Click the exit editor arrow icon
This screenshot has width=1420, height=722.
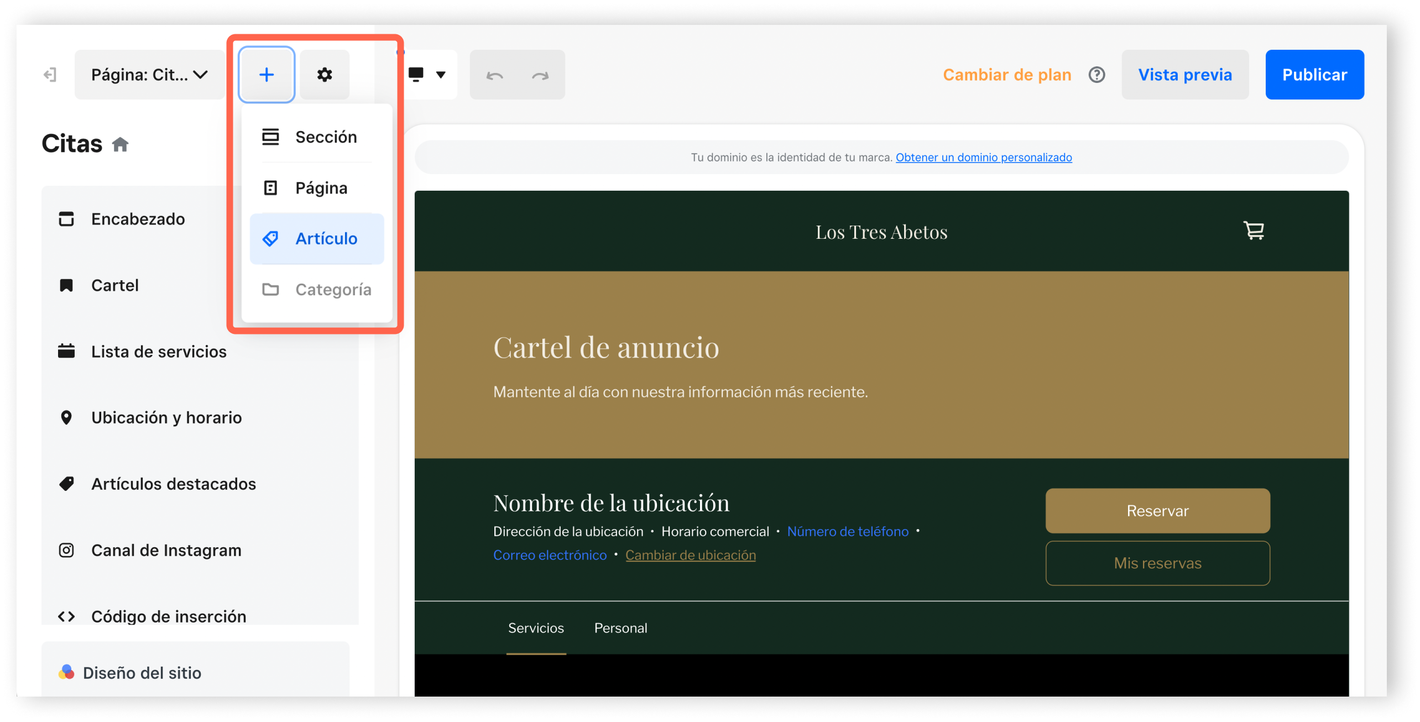50,75
